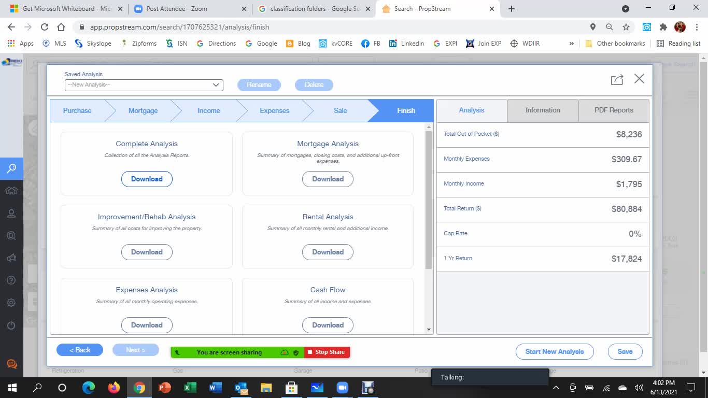This screenshot has height=398, width=708.
Task: Open Chrome zoom magnifier icon in address bar
Action: 610,27
